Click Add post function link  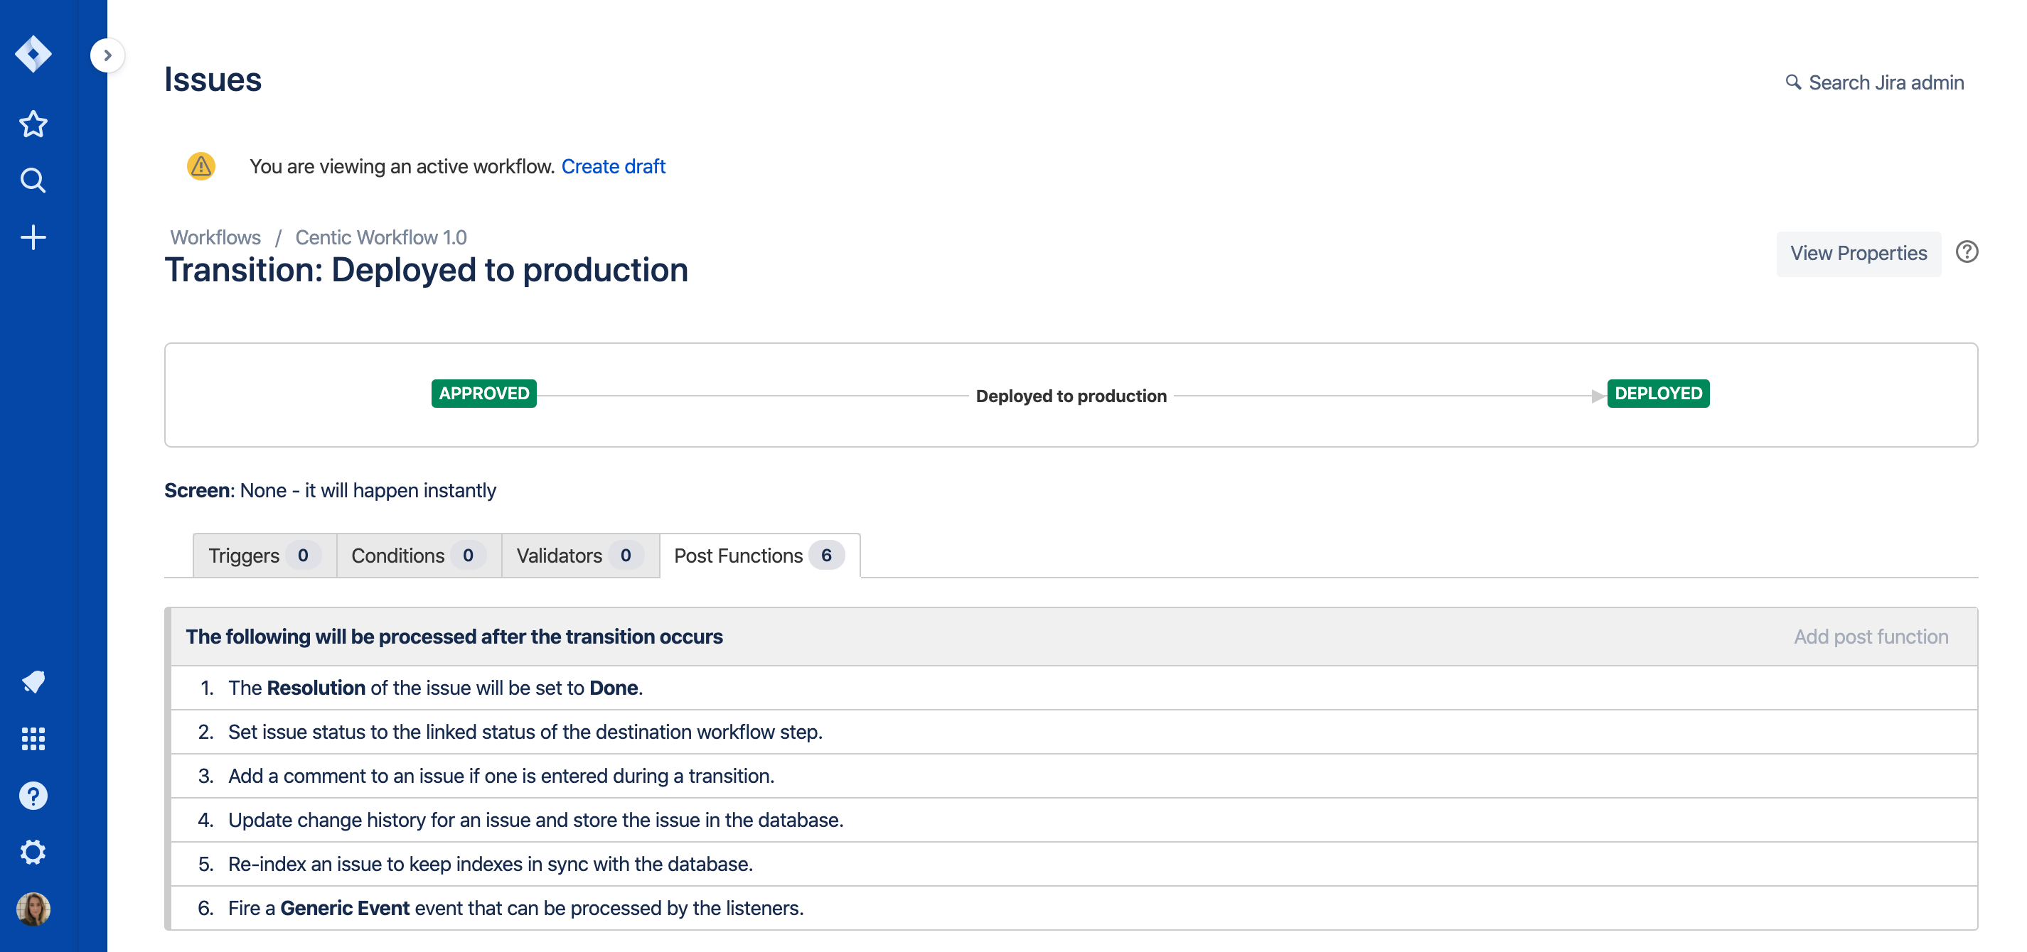1871,637
